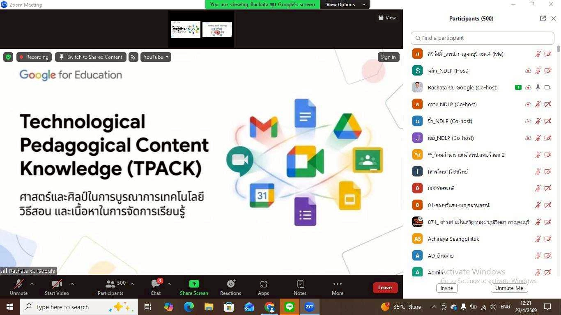
Task: Toggle the Recording indicator
Action: 34,57
